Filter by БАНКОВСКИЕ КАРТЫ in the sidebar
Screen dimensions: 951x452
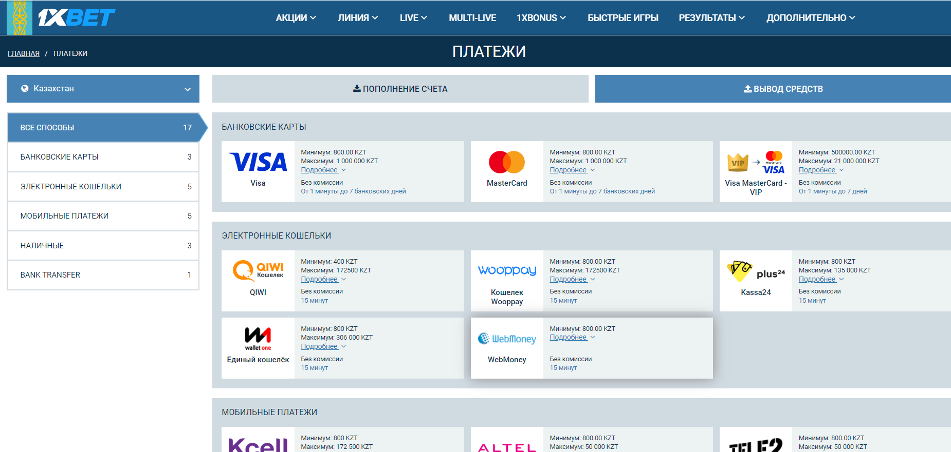(x=103, y=157)
